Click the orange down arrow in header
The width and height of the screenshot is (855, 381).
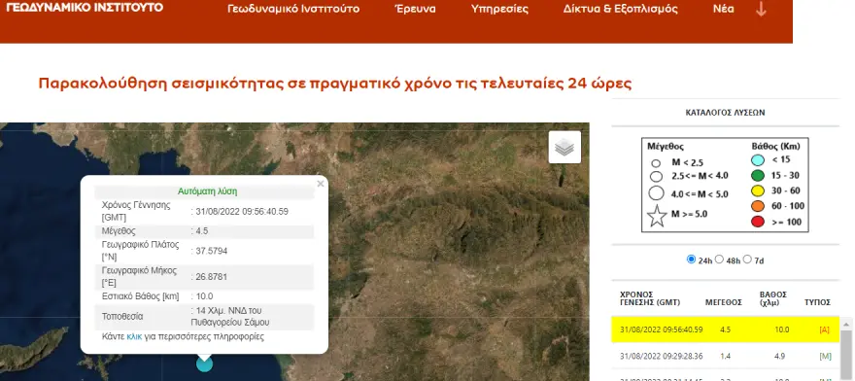[x=761, y=10]
